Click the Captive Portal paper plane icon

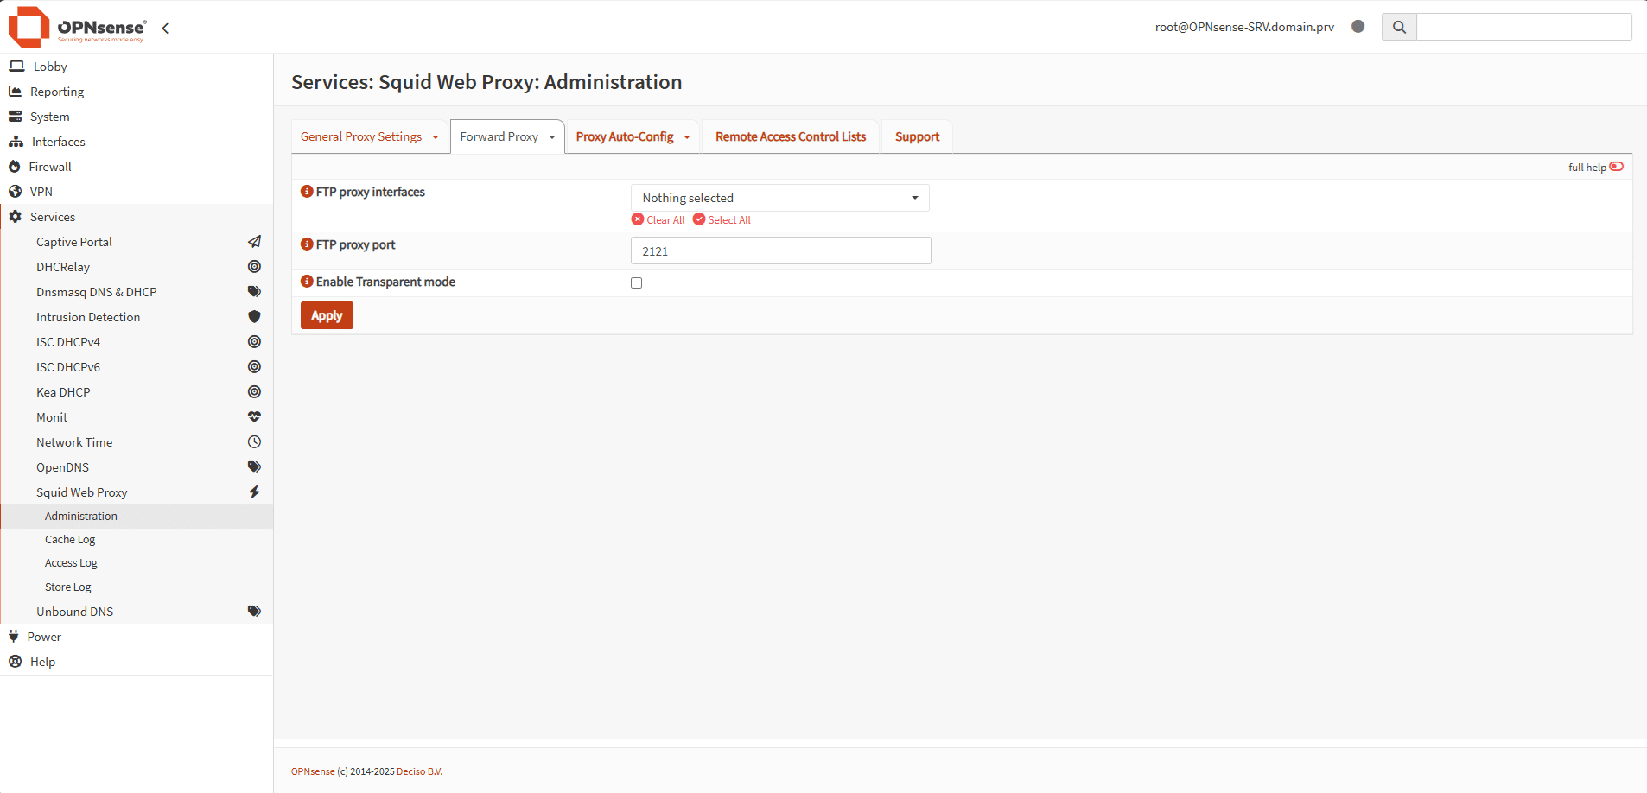(x=254, y=242)
